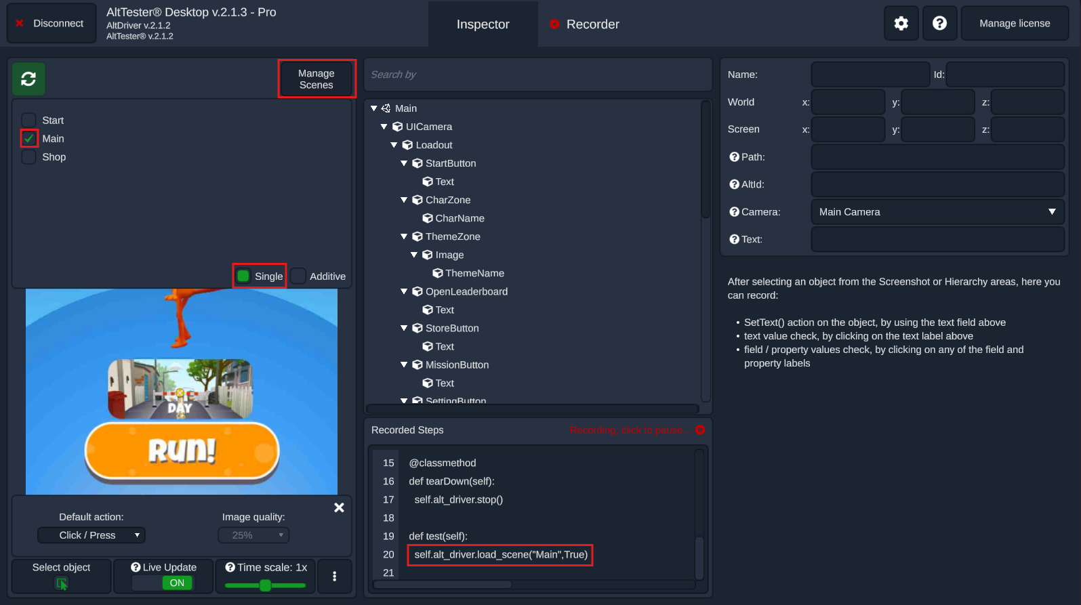
Task: Turn off the Live Update toggle
Action: point(164,583)
